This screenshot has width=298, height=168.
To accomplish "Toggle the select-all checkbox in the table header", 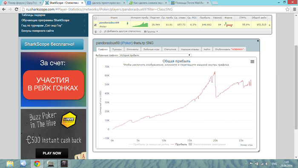I will 95,18.
